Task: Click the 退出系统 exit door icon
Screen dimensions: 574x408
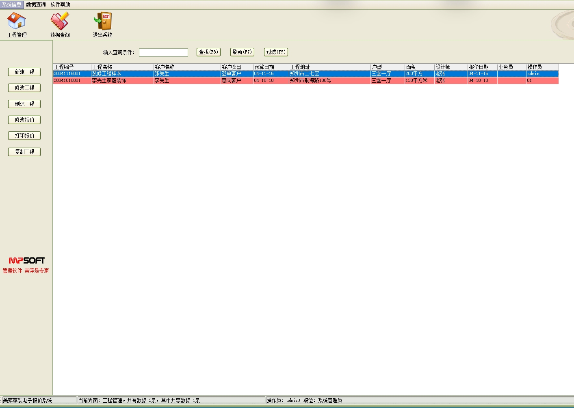Action: [103, 21]
